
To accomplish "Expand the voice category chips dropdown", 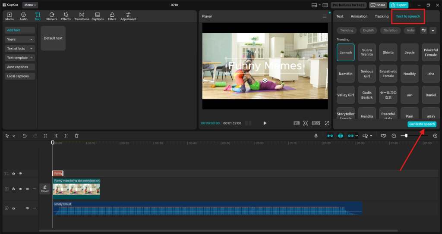I will 433,31.
